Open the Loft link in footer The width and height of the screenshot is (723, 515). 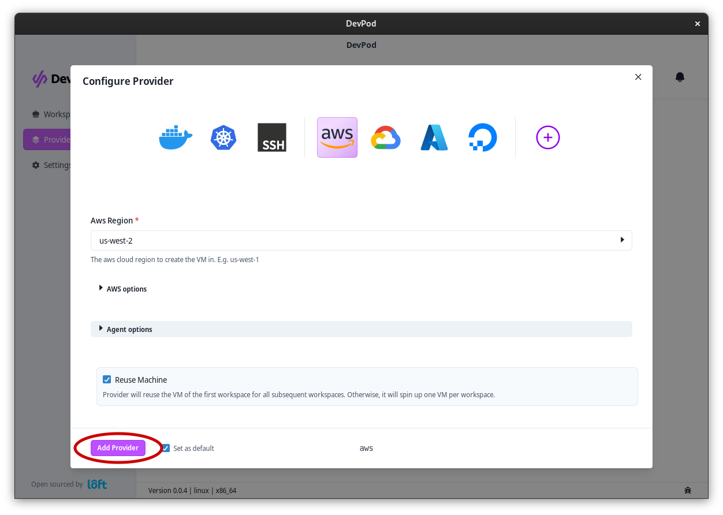[x=97, y=484]
